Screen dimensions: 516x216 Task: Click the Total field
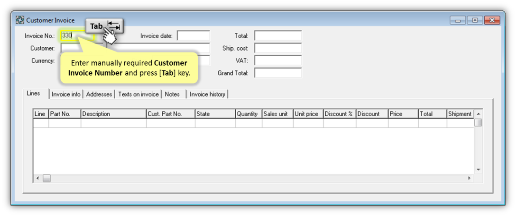[278, 36]
